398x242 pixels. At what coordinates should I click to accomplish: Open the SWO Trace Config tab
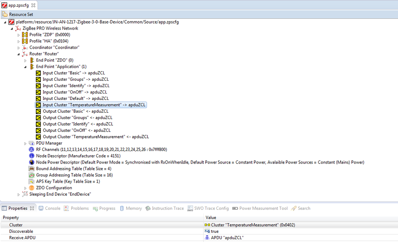click(x=208, y=208)
